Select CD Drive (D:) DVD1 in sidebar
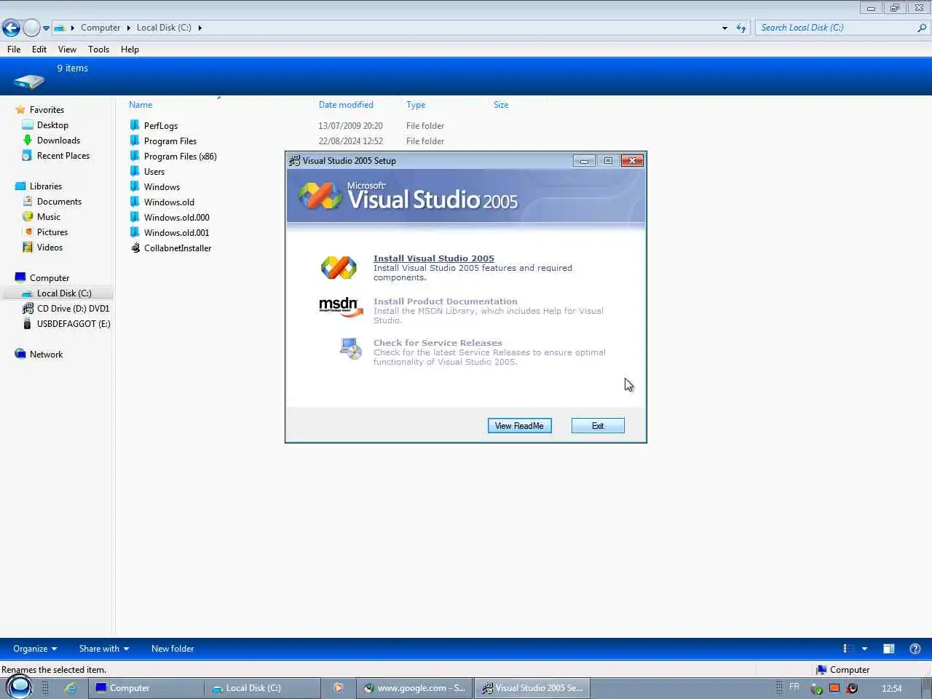932x699 pixels. [x=73, y=309]
